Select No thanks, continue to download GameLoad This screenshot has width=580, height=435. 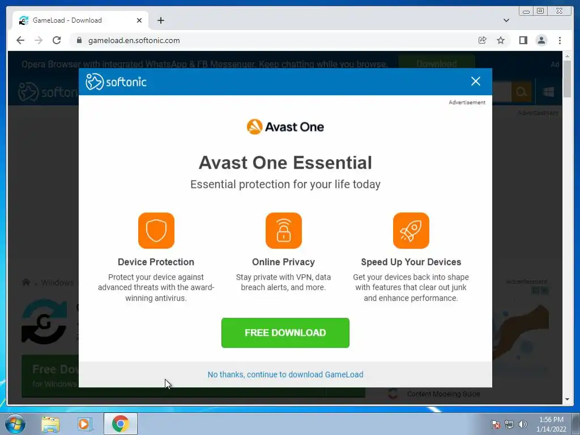(x=285, y=374)
